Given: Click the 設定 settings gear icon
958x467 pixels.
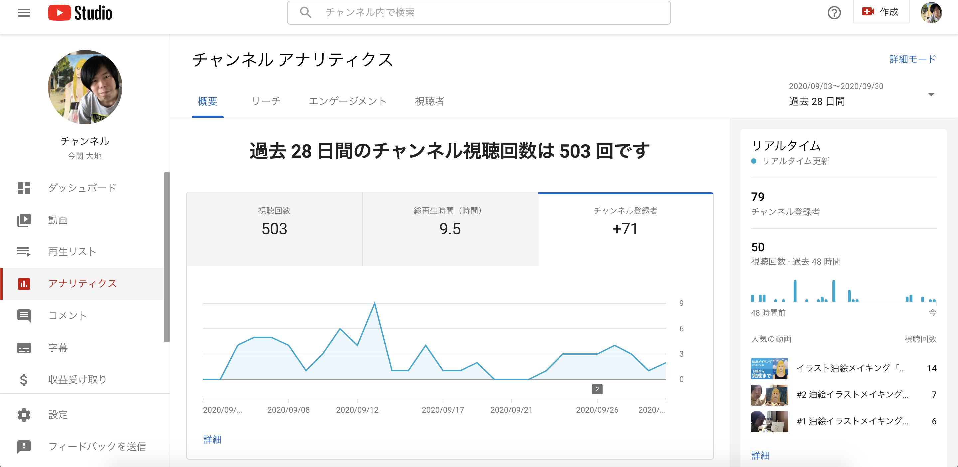Looking at the screenshot, I should tap(24, 414).
